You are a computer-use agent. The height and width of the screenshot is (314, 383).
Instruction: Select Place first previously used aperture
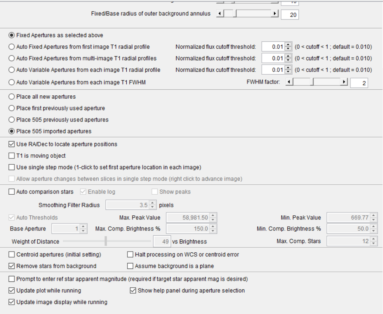point(11,108)
